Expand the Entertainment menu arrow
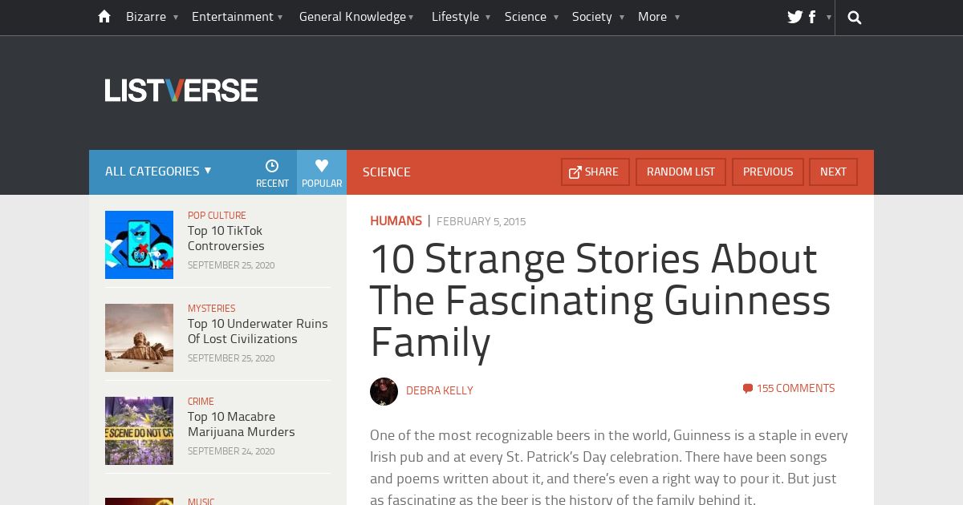 (280, 18)
